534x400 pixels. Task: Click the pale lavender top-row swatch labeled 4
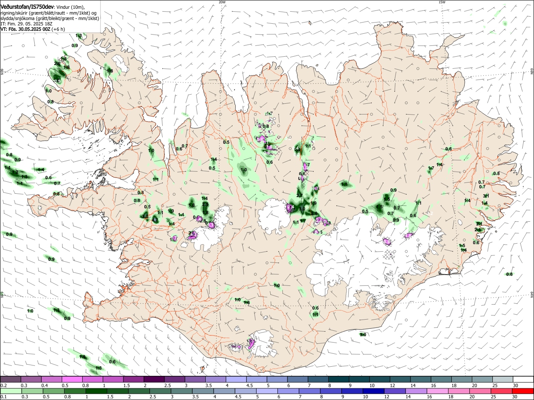pos(235,379)
